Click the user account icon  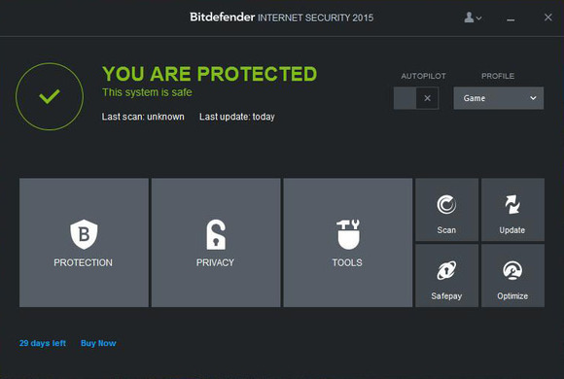click(473, 17)
